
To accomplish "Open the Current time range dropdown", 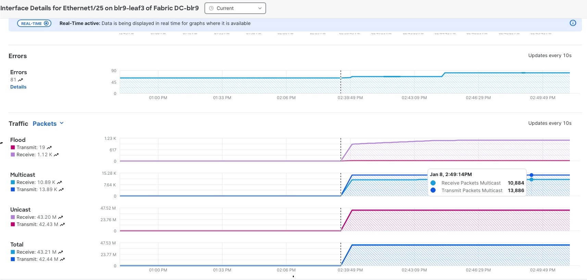I will 235,8.
